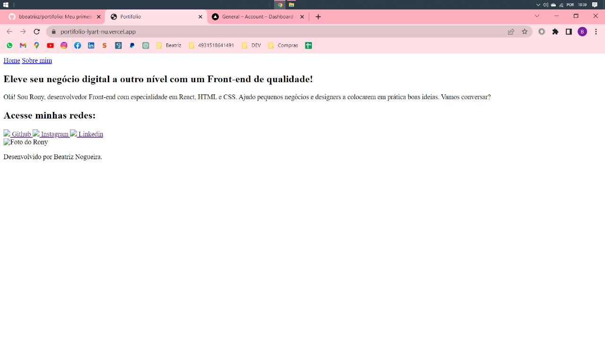Open the orange S bookmark icon

[x=104, y=45]
